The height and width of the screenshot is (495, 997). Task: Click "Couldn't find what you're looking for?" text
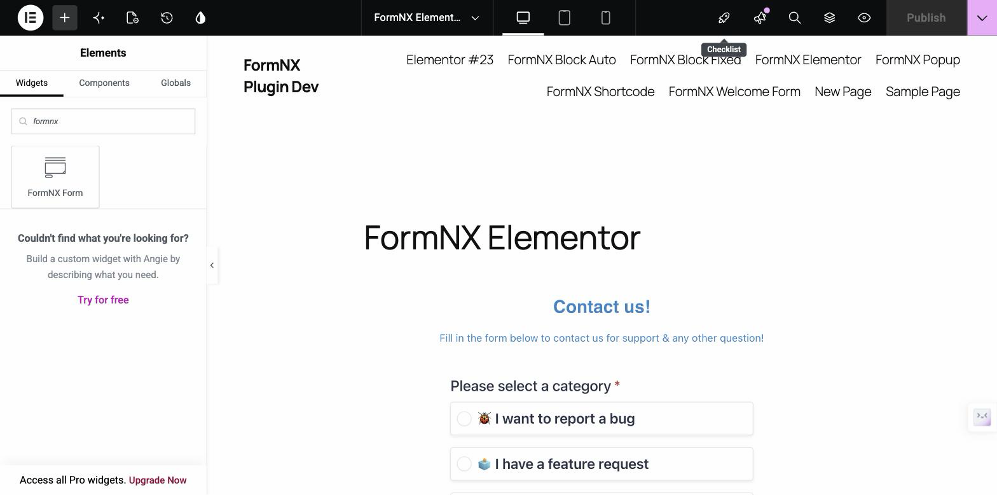[103, 239]
